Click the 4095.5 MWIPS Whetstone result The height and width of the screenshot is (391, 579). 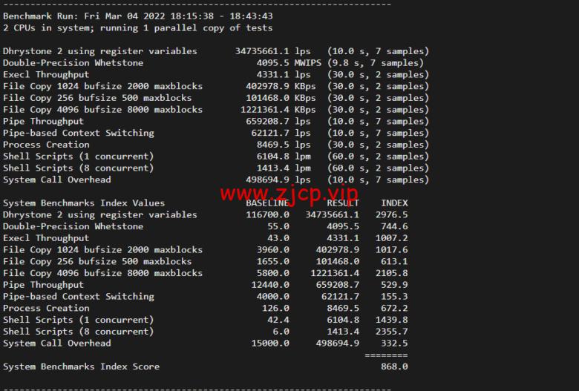pos(289,63)
